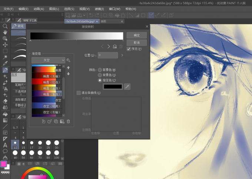The height and width of the screenshot is (179, 252).
Task: Open the 文件(F) menu
Action: point(9,9)
